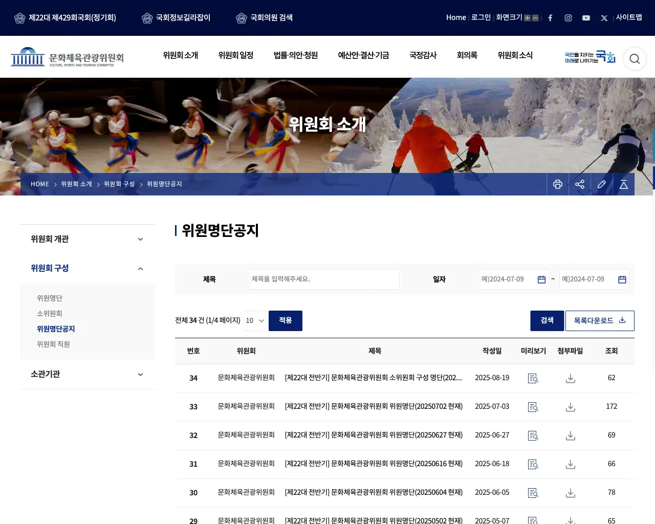Click HOME in the breadcrumb
Image resolution: width=655 pixels, height=524 pixels.
click(x=40, y=184)
